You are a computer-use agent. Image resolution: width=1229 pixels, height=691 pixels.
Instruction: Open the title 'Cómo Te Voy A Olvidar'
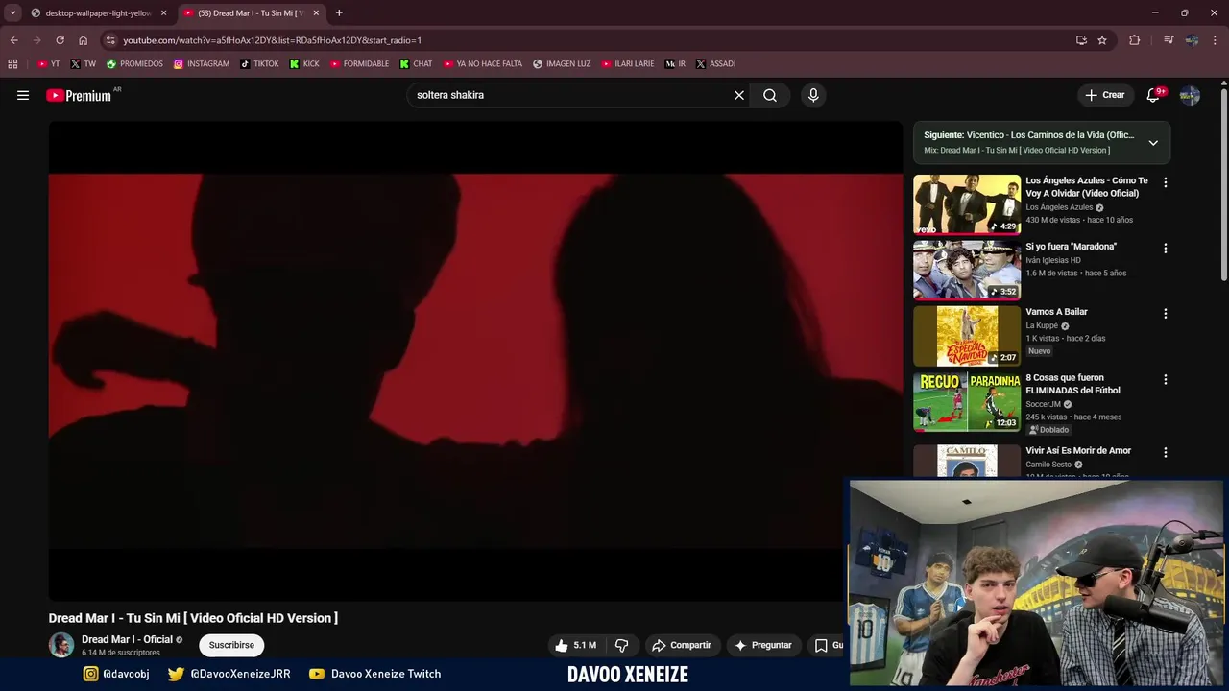[1087, 186]
